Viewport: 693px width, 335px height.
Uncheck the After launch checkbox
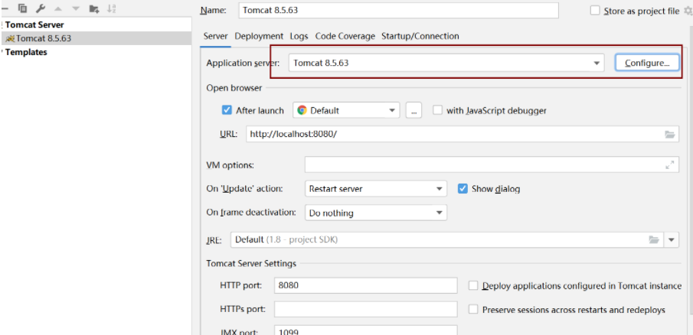(227, 110)
